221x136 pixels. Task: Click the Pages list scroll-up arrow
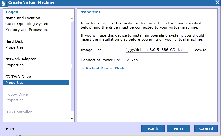coord(72,18)
